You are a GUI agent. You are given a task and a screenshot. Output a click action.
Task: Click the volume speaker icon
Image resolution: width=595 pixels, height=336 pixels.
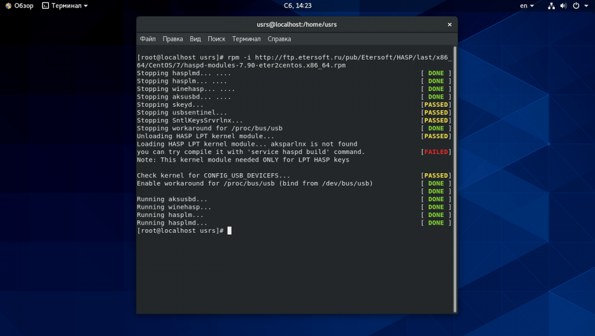(563, 6)
